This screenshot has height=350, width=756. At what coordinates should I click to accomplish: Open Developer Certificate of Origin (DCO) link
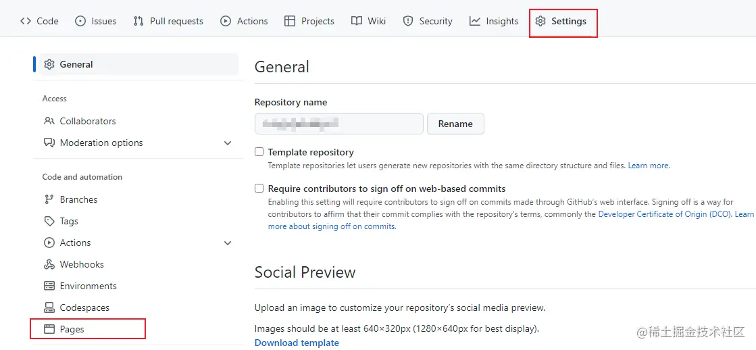pos(665,214)
